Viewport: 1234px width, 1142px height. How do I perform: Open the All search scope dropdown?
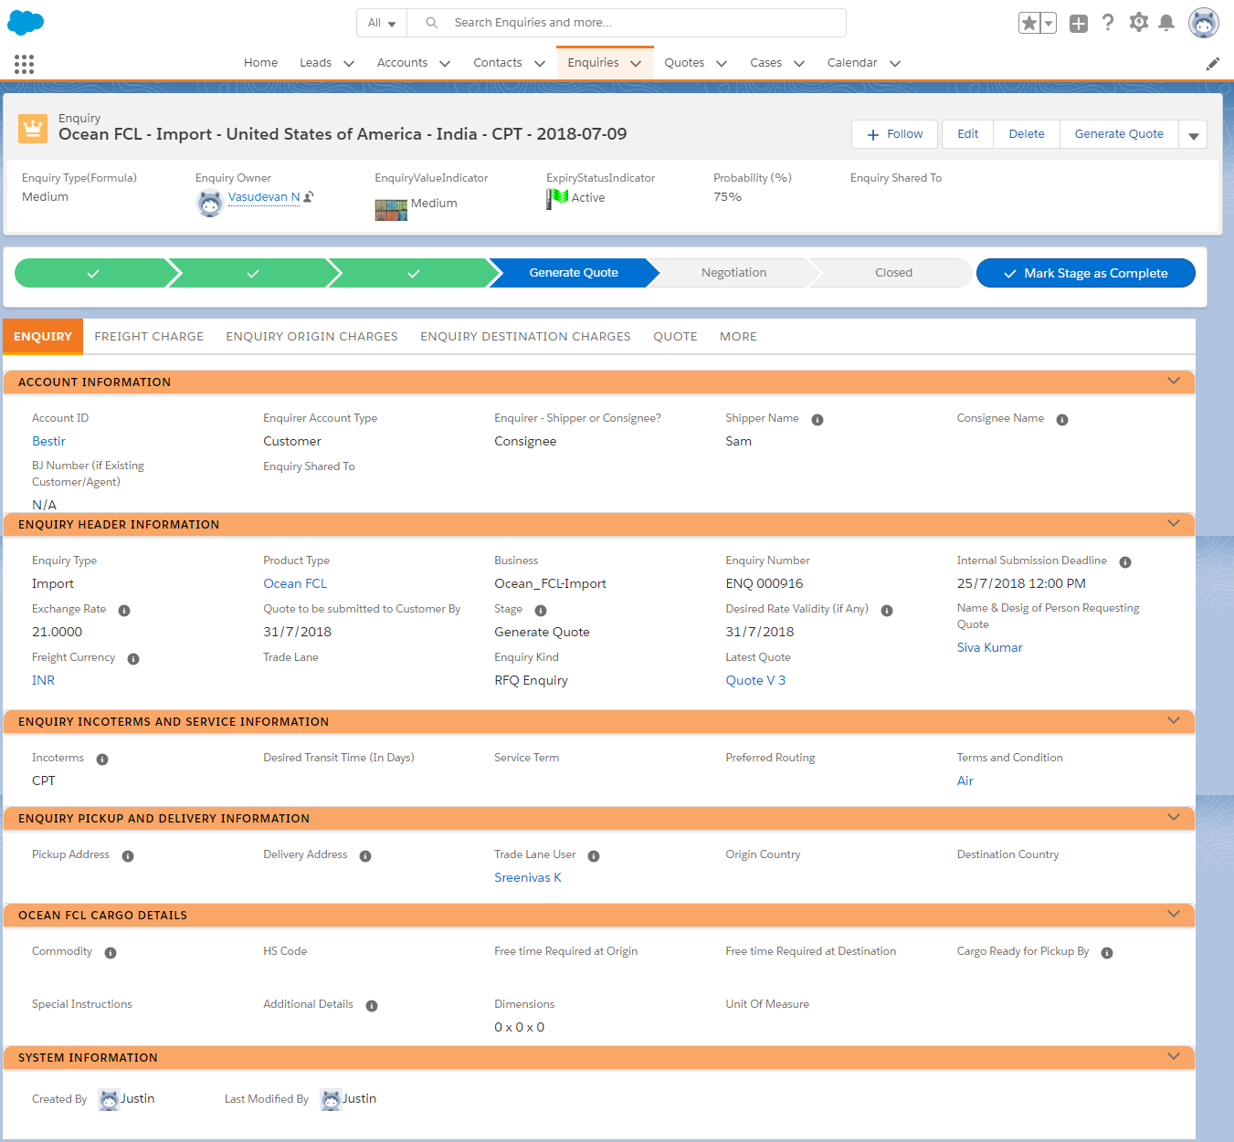pyautogui.click(x=382, y=23)
